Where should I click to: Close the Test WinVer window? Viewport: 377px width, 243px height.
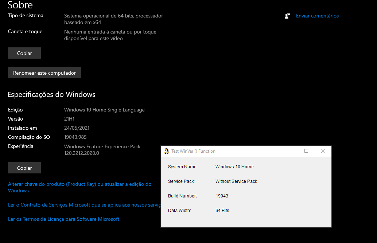(x=323, y=151)
